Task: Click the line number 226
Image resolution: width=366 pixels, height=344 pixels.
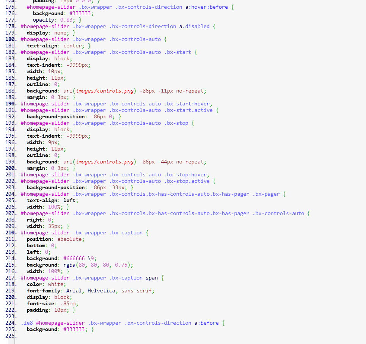Action: point(11,336)
